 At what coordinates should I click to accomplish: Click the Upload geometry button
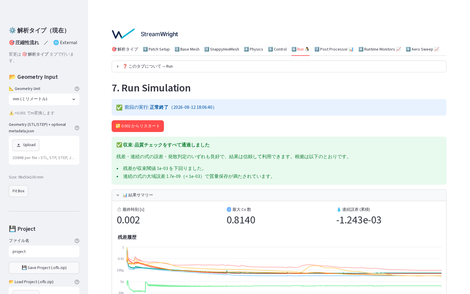(26, 145)
